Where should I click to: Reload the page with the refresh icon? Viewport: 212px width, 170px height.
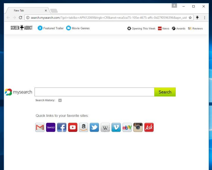21,18
